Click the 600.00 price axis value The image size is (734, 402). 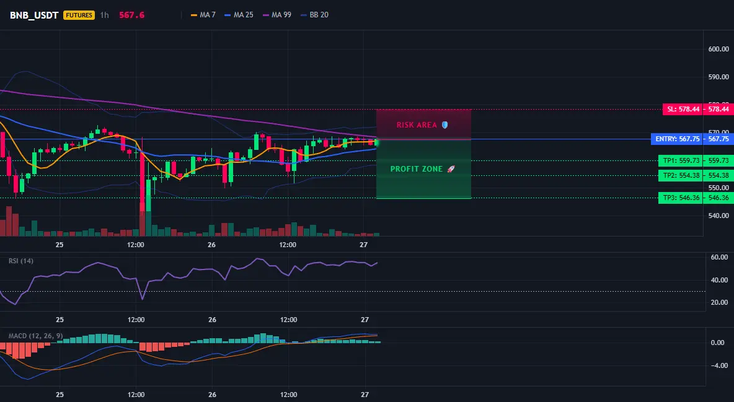coord(719,49)
